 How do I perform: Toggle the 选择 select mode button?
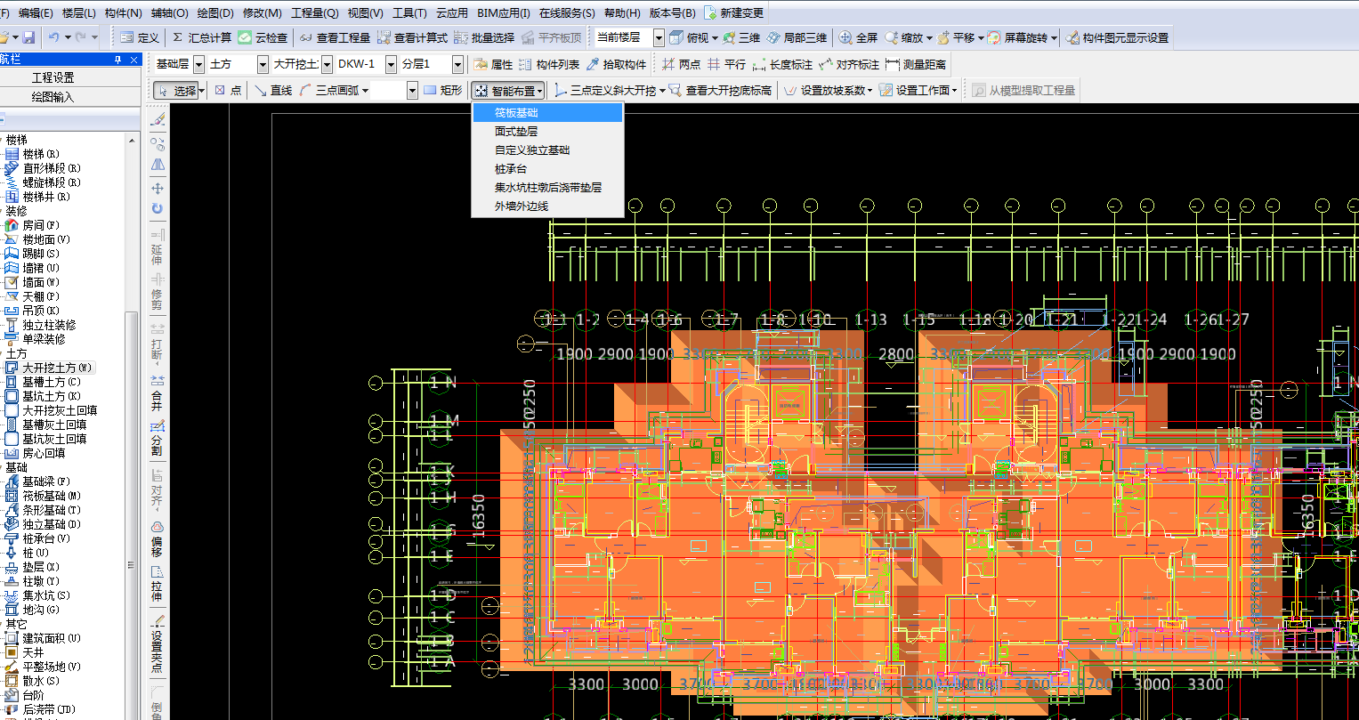pyautogui.click(x=175, y=90)
